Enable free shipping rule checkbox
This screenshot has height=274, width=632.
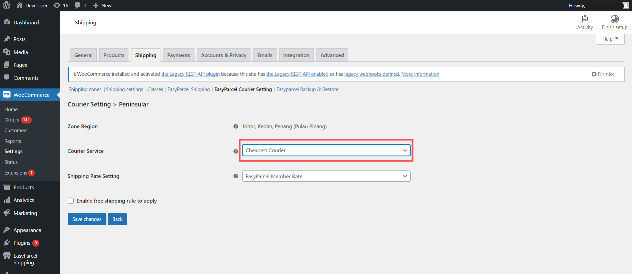tap(71, 201)
